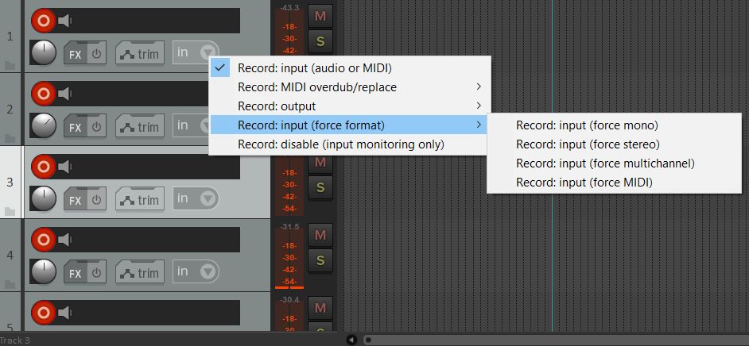Expand the Record: MIDI overdub/replace submenu
The width and height of the screenshot is (749, 346).
tap(348, 86)
